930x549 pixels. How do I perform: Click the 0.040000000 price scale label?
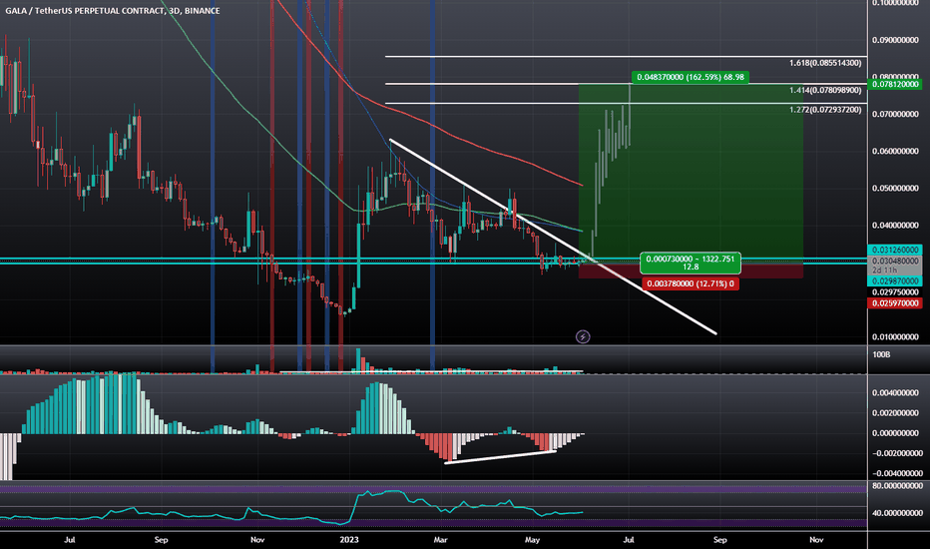pyautogui.click(x=895, y=226)
